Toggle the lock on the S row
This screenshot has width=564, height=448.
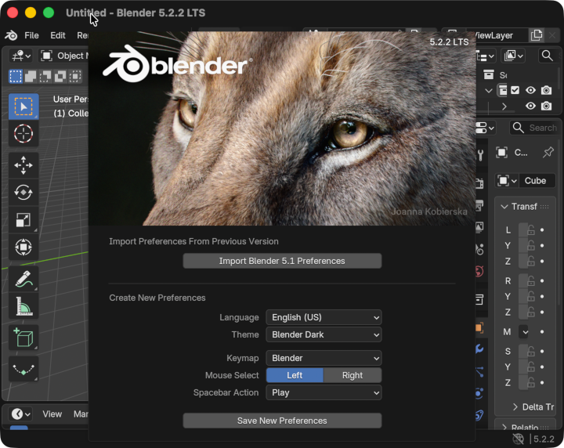531,352
